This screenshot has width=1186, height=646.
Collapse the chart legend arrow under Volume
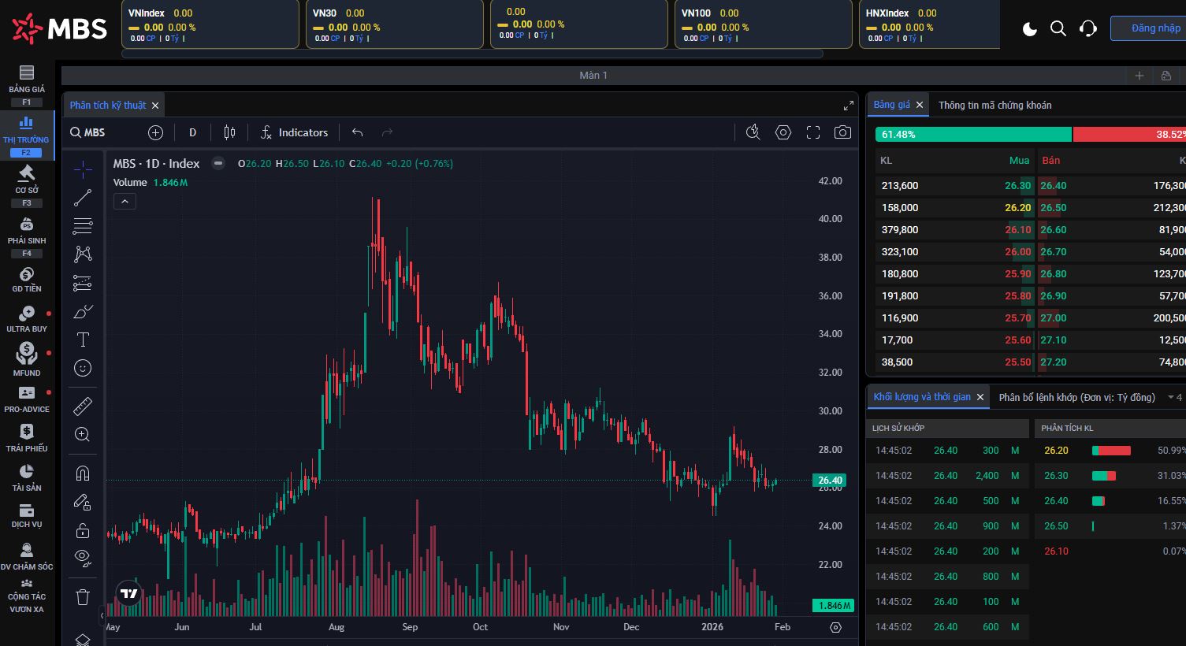pos(125,202)
